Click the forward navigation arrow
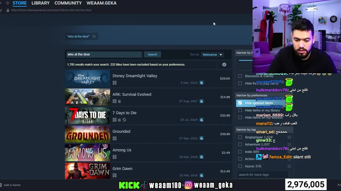Screen dimensions: 341x191 click(7, 3)
